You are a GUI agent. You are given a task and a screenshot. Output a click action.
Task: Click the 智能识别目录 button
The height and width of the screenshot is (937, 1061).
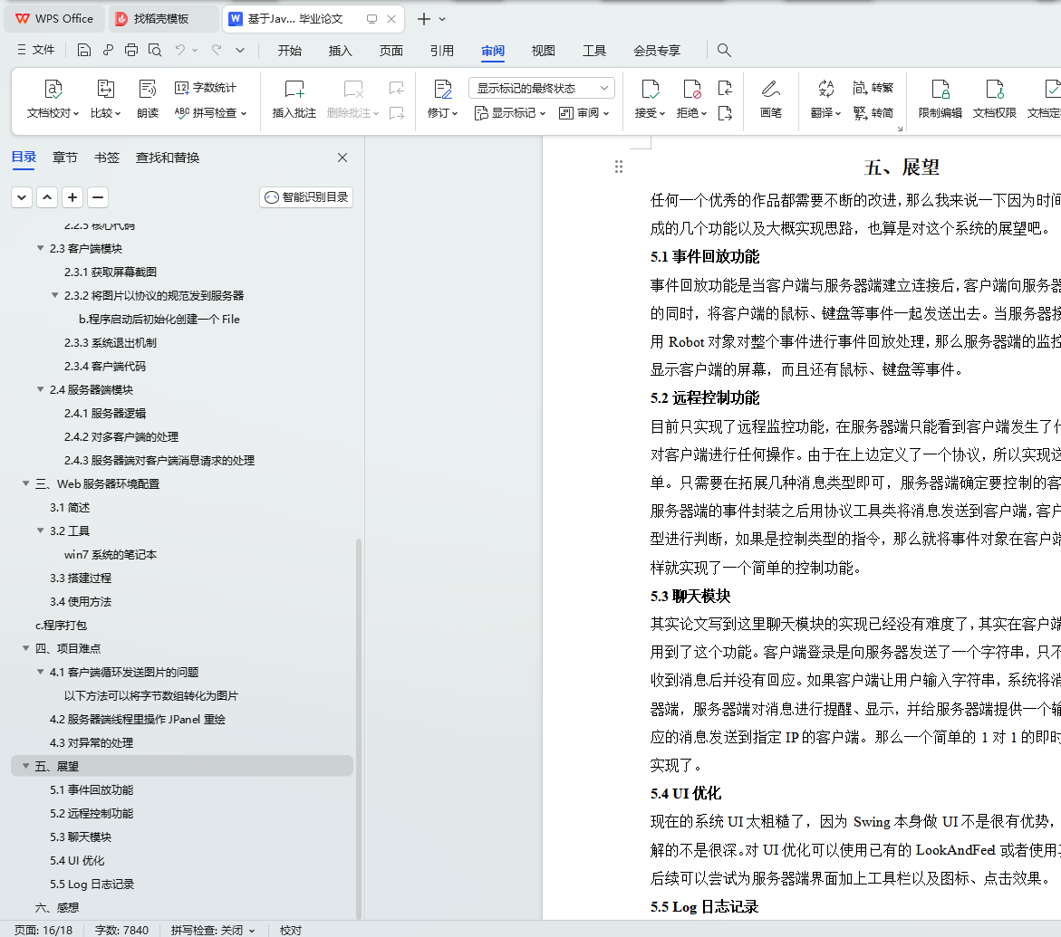[x=306, y=196]
